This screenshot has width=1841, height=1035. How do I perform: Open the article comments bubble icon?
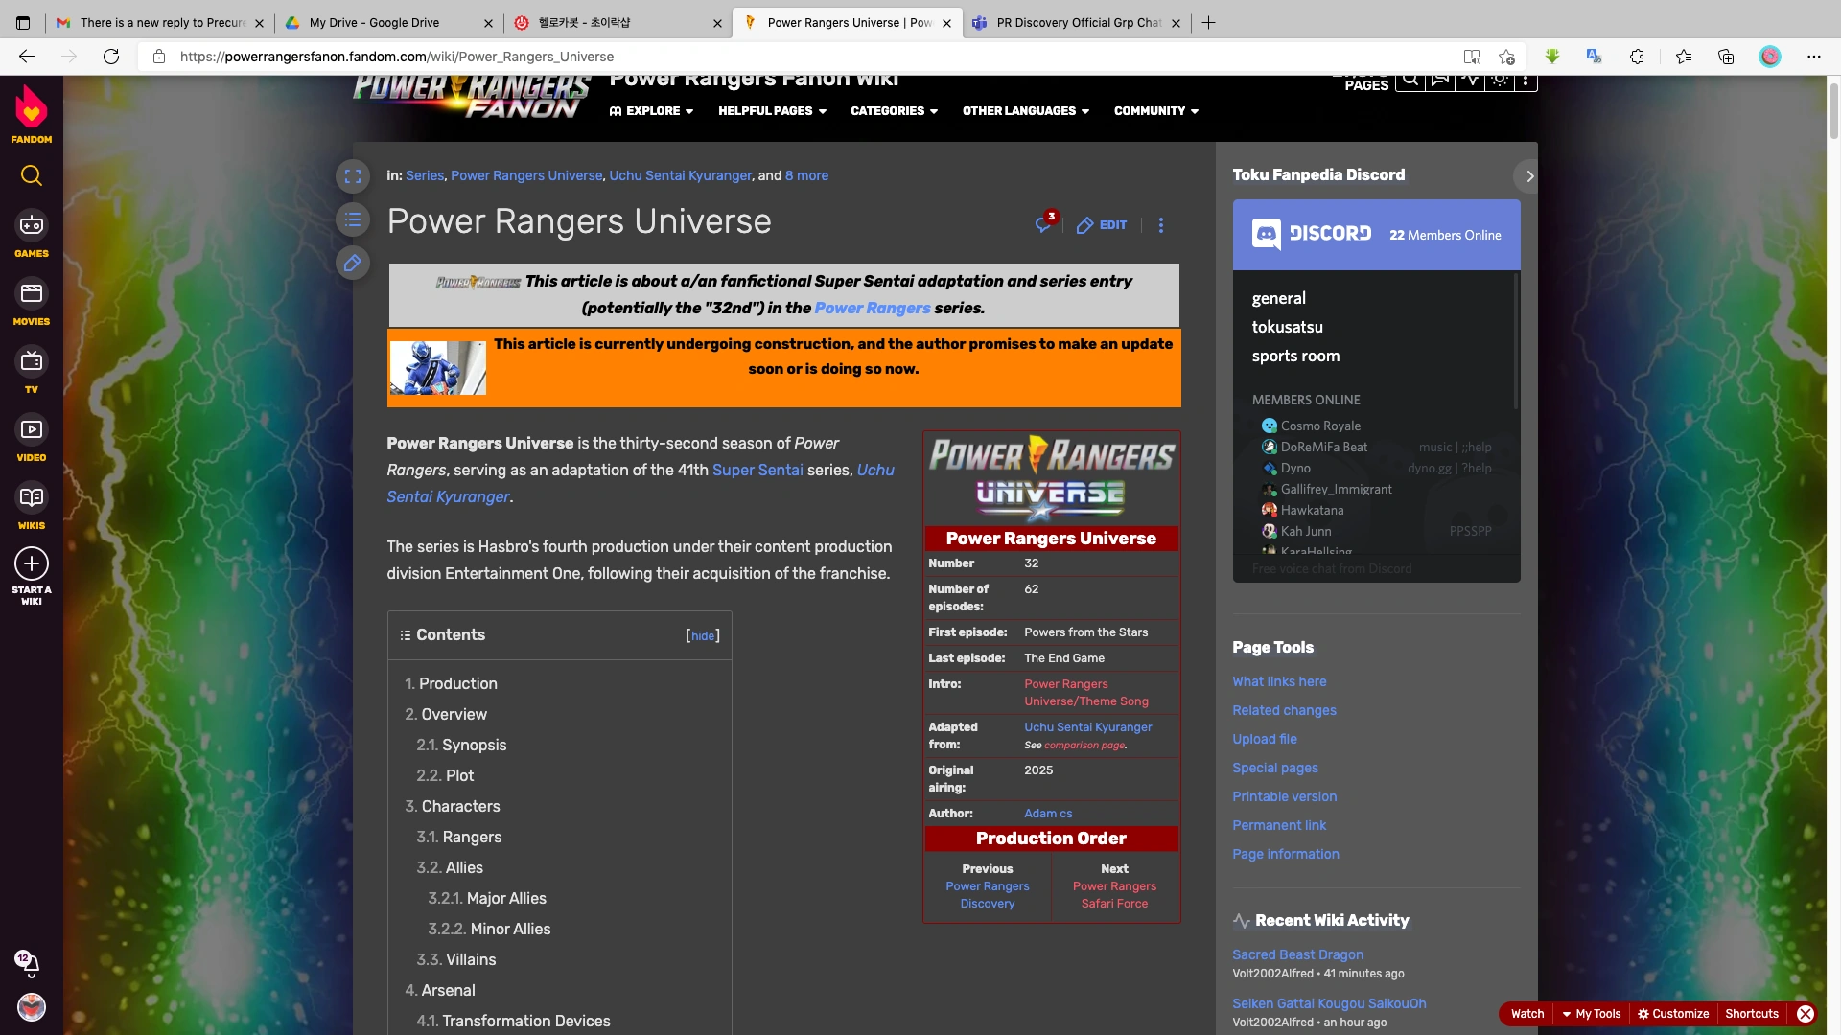tap(1043, 225)
